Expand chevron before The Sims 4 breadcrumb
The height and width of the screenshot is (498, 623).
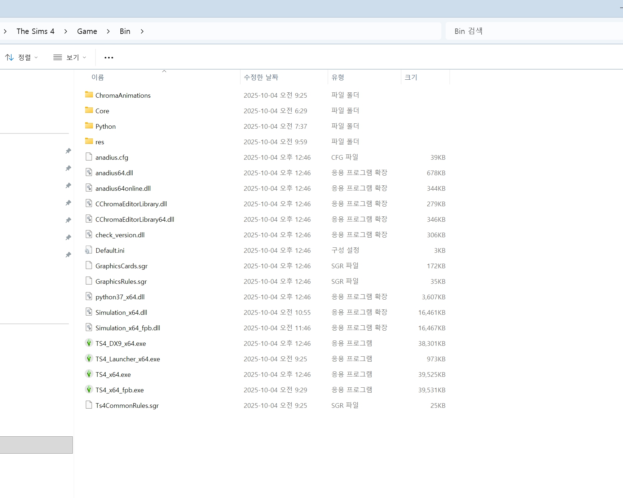coord(5,31)
